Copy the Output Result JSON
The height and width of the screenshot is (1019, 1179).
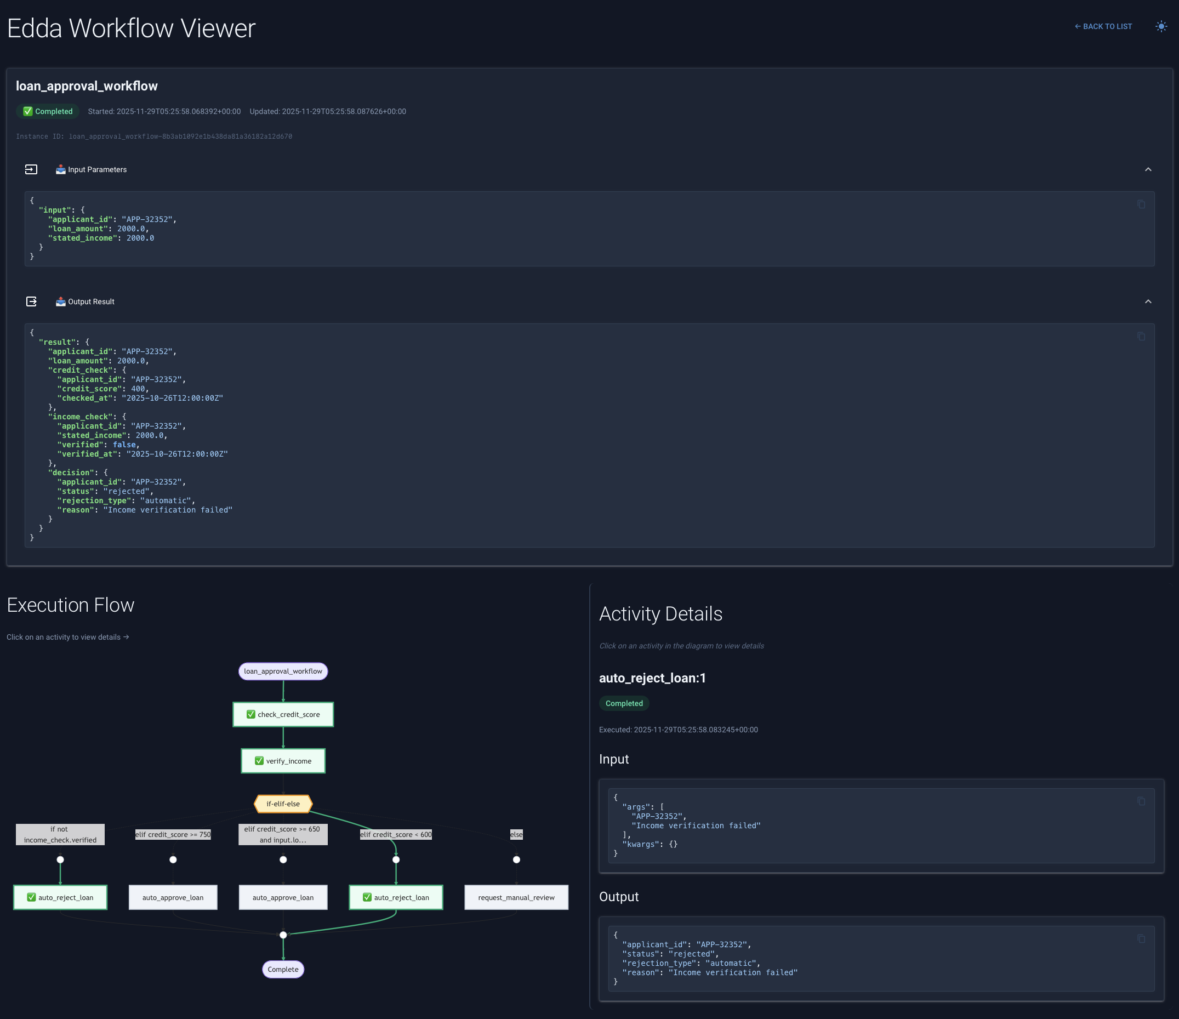coord(1141,336)
